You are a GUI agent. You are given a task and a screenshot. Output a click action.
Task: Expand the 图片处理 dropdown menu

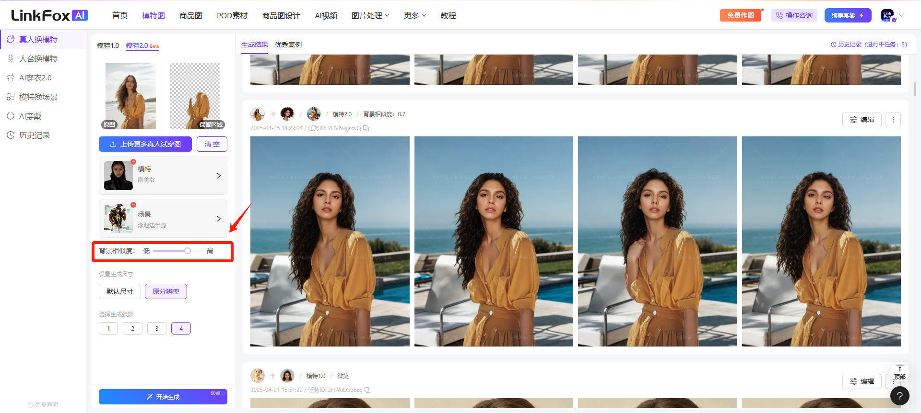(370, 15)
